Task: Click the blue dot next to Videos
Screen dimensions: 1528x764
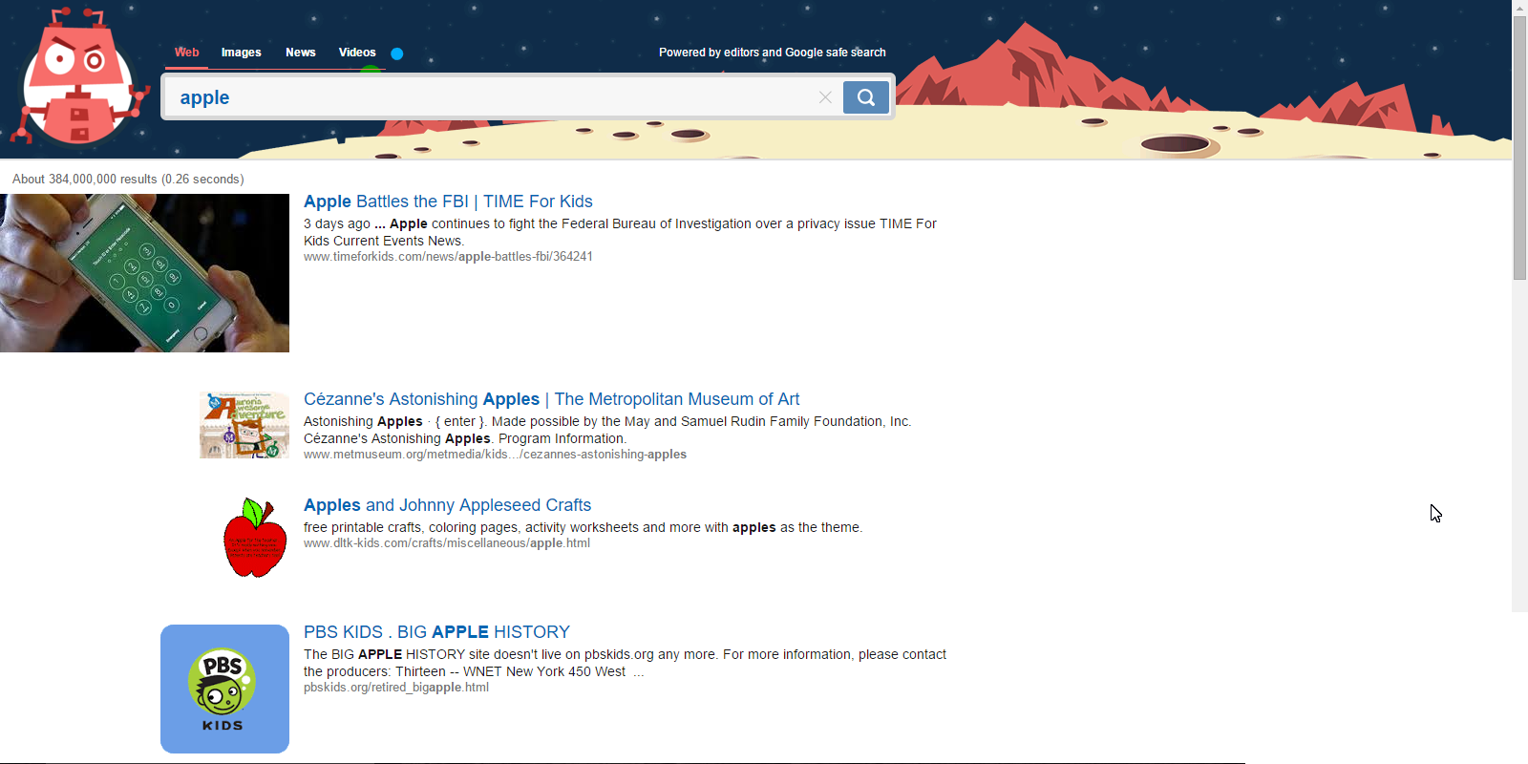Action: (x=397, y=53)
